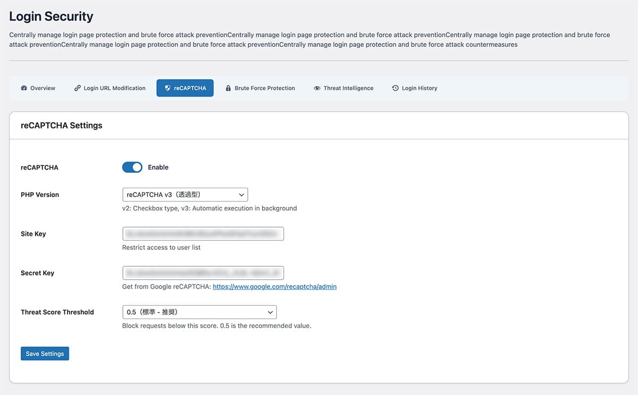
Task: Switch to the Overview tab
Action: point(43,88)
